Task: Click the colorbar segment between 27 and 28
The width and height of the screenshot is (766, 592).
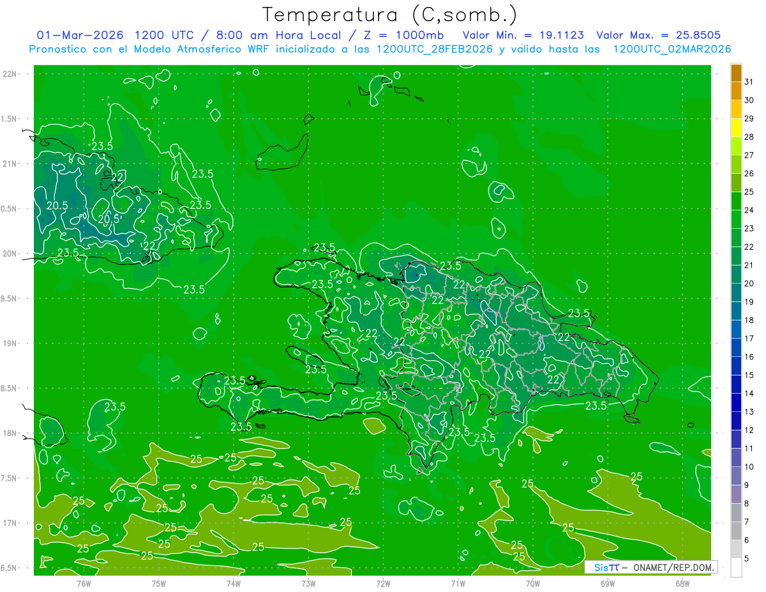Action: (x=736, y=146)
